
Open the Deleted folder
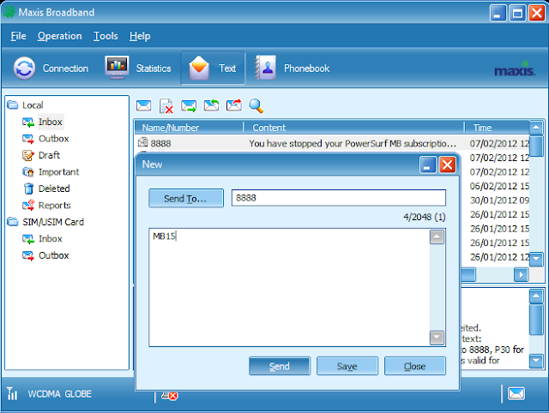click(54, 189)
